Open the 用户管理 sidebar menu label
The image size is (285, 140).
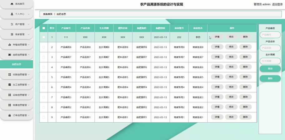coord(20,24)
